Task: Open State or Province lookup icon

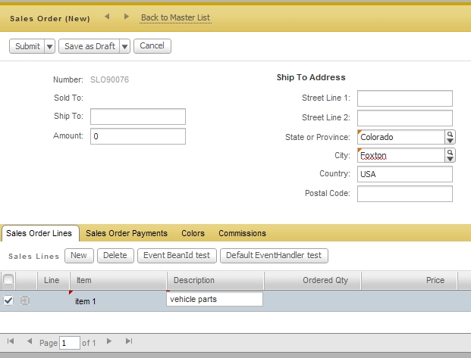Action: 450,137
